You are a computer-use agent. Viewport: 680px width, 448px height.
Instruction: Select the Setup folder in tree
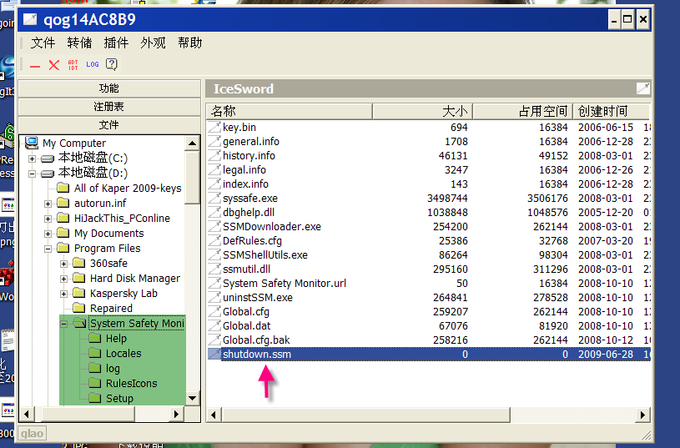pos(119,399)
